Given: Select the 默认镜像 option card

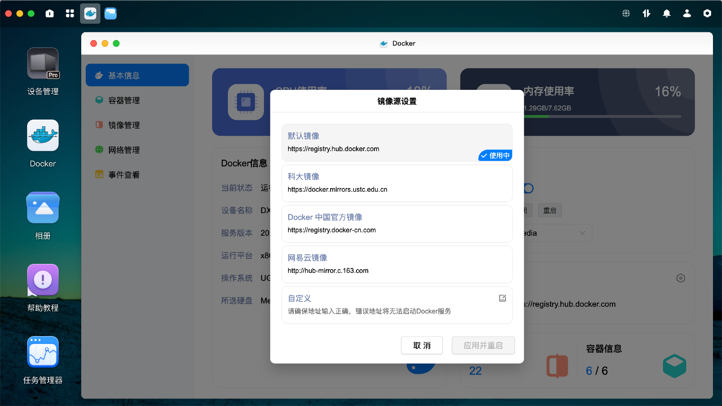Looking at the screenshot, I should [397, 142].
